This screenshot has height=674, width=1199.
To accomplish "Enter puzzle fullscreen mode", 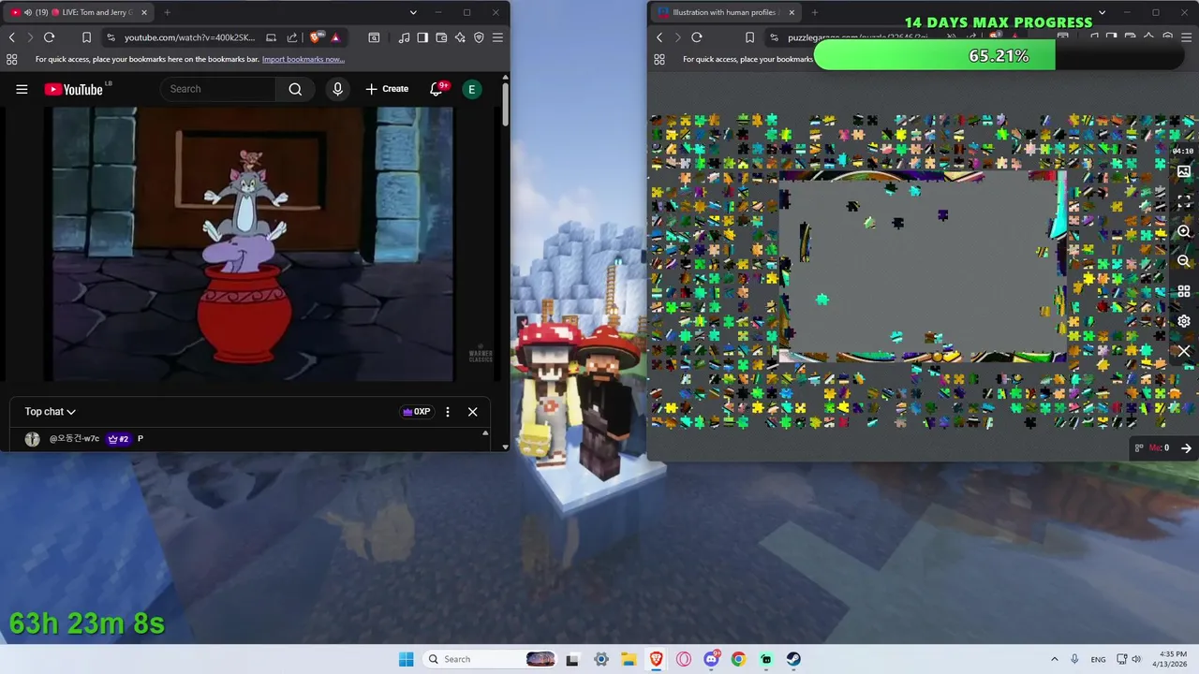I will point(1184,201).
